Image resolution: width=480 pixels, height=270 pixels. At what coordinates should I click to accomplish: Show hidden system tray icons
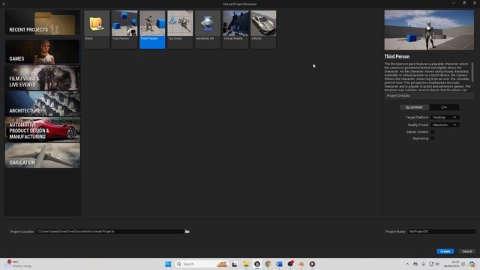(407, 264)
